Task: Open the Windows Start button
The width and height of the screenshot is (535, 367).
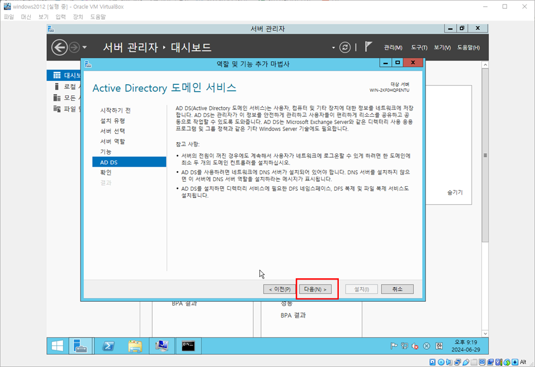Action: tap(58, 346)
